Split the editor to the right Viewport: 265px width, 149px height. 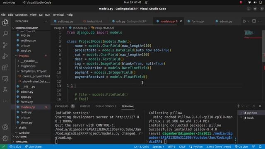(254, 21)
